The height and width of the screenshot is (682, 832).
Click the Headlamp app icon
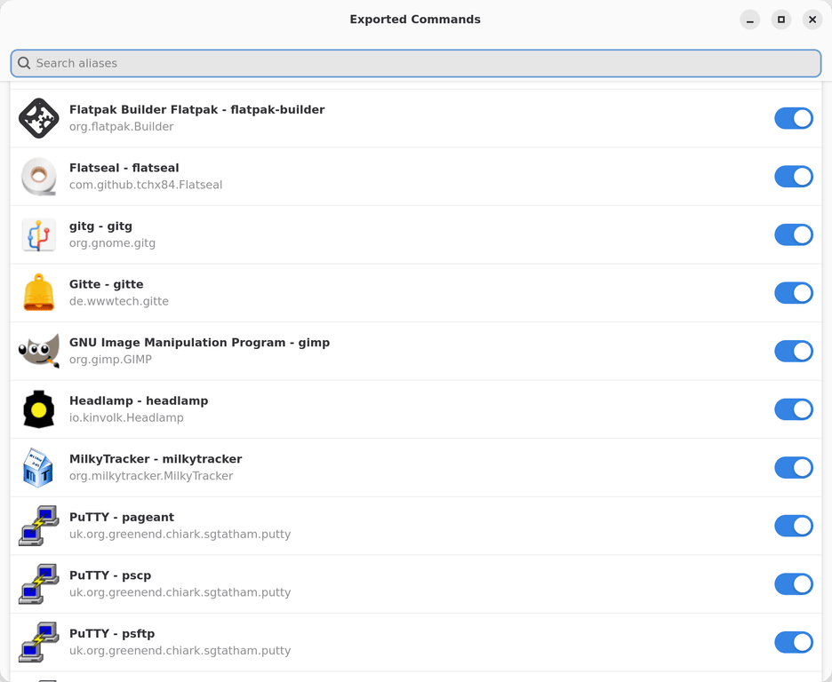pos(39,409)
